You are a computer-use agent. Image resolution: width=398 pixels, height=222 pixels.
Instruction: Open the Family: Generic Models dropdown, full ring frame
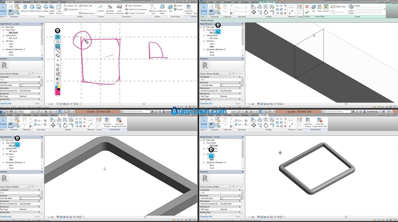coord(216,187)
